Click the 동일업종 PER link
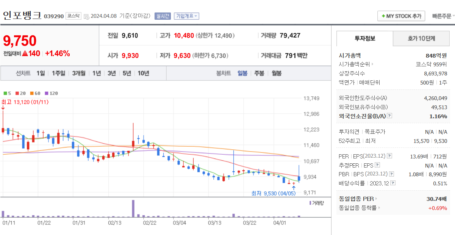Screen dimensions: 455x235 356,199
